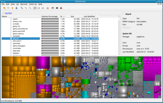The width and height of the screenshot is (163, 103).
Task: Click the subtree percentage bar for cpack
Action: coord(50,19)
